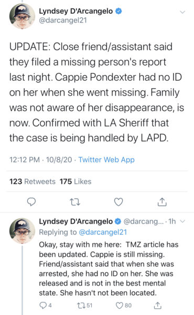Open the reply tweet's profile avatar
Image resolution: width=194 pixels, height=315 pixels.
click(x=22, y=231)
